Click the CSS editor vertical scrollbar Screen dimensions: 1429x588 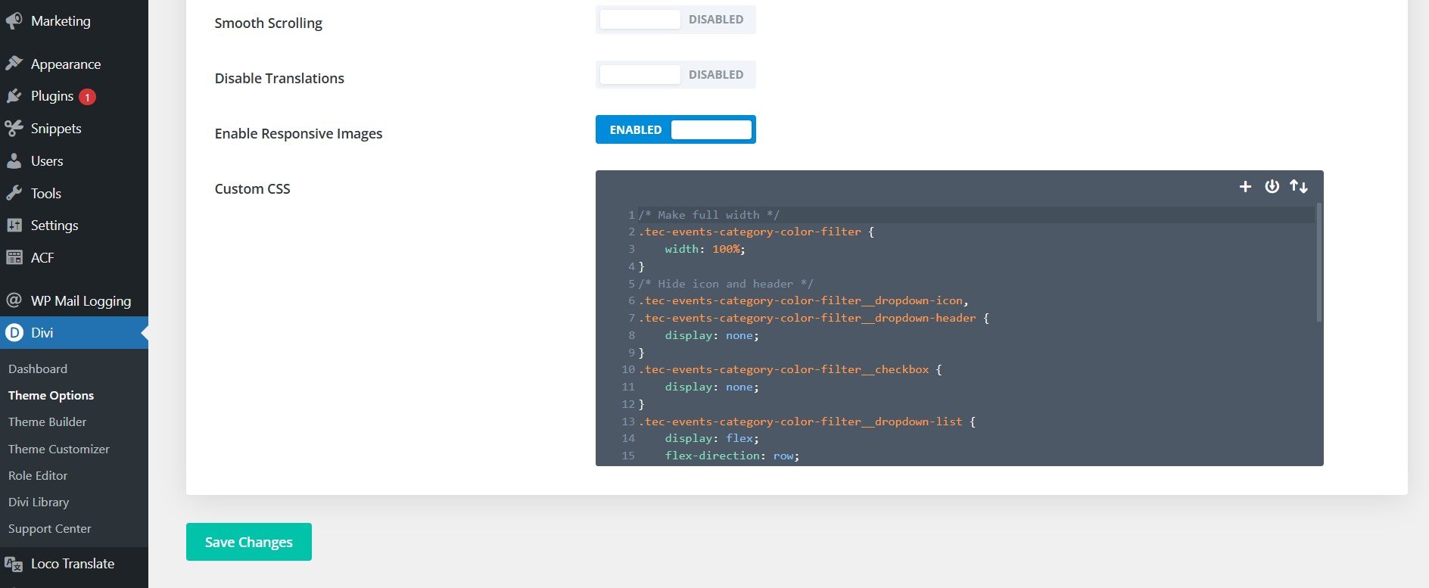point(1318,261)
